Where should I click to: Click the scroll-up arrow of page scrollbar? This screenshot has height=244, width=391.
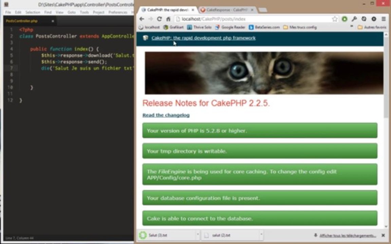click(x=386, y=35)
